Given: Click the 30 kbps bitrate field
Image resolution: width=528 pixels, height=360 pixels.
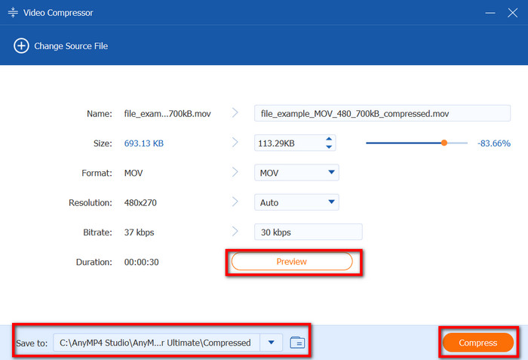Looking at the screenshot, I should pyautogui.click(x=308, y=232).
